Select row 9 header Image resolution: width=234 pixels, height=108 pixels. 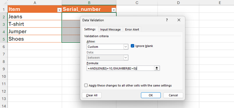pos(4,69)
